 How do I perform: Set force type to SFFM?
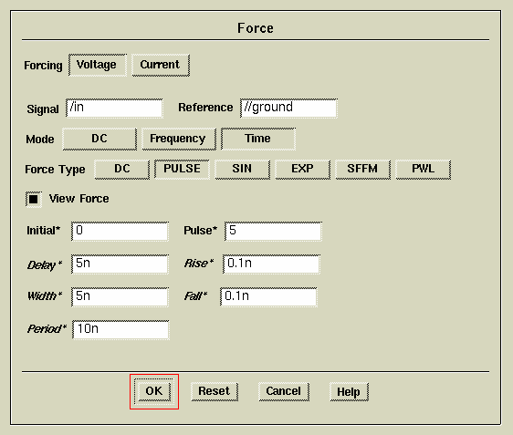tap(362, 170)
